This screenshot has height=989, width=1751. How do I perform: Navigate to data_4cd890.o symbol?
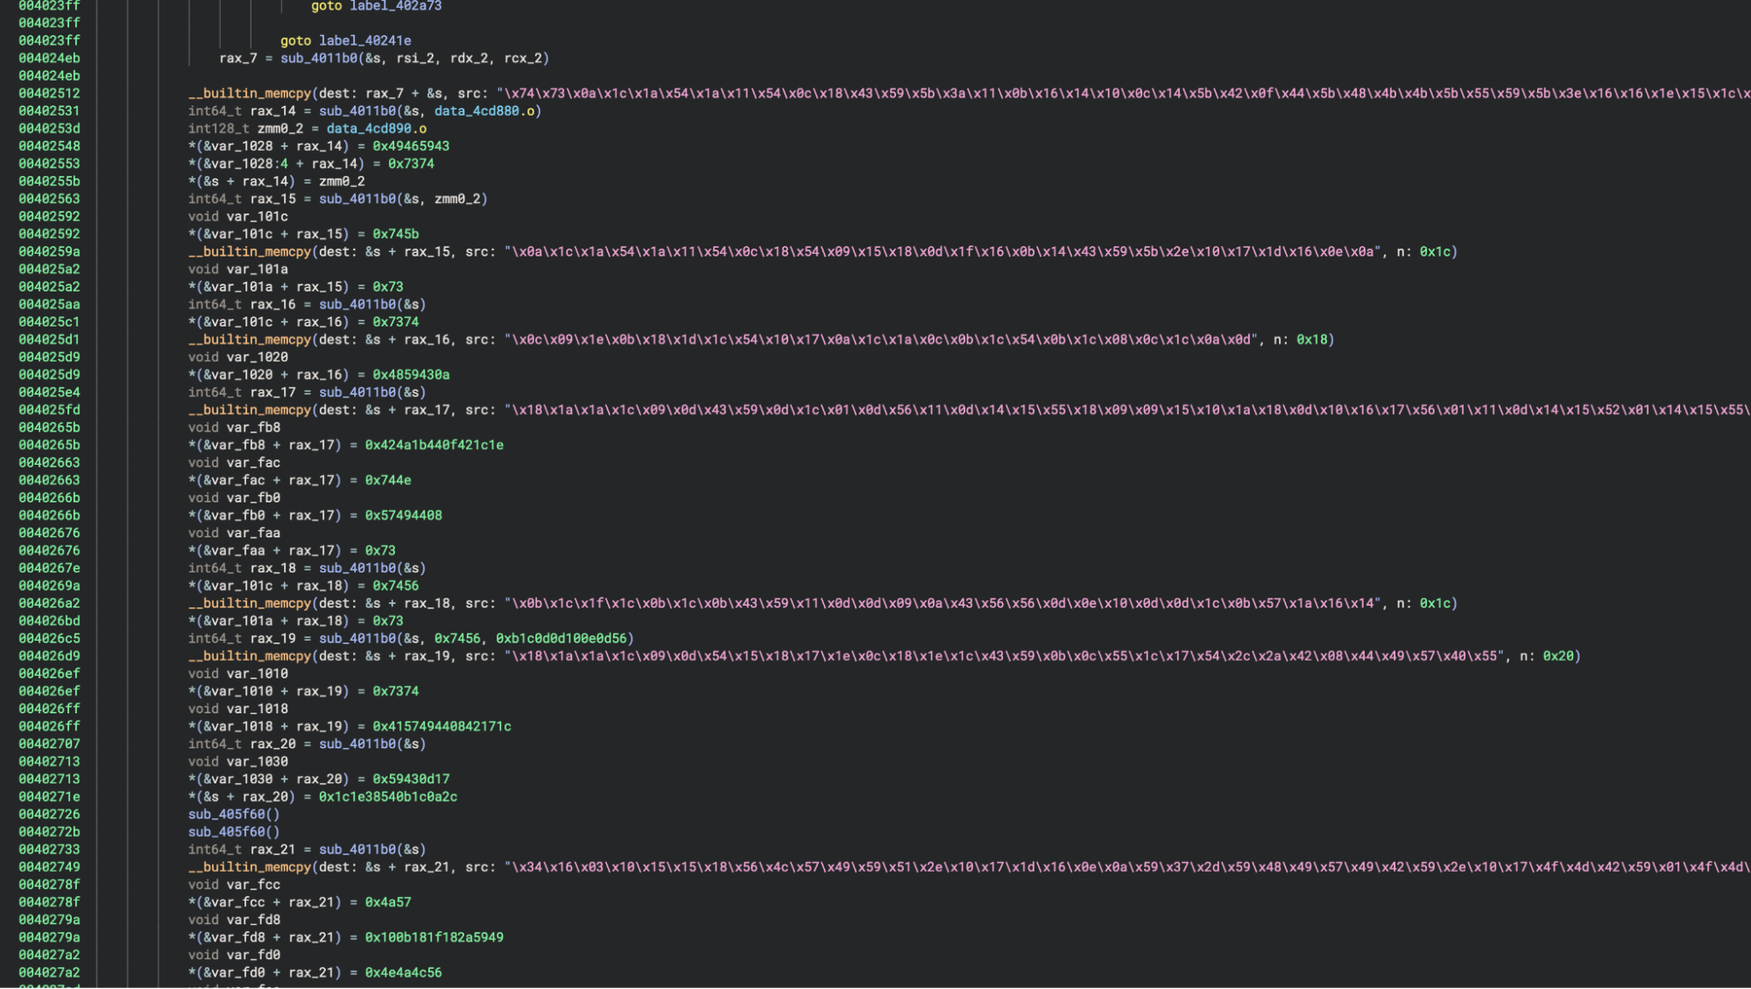pyautogui.click(x=377, y=129)
